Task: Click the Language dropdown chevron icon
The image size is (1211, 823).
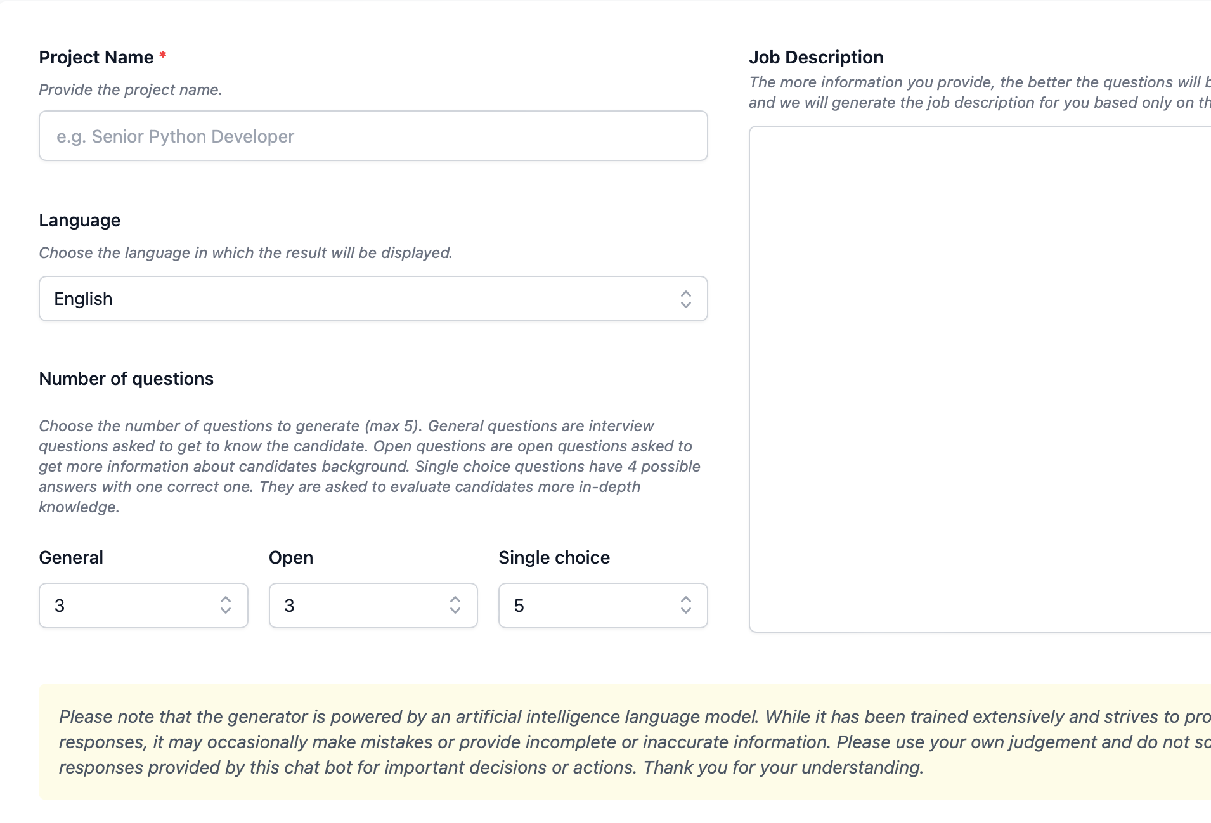Action: click(x=685, y=299)
